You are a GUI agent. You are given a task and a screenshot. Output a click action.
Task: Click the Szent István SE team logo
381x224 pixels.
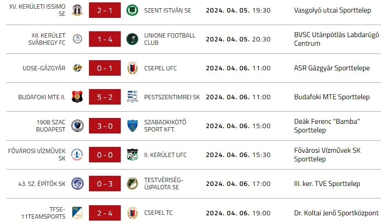click(132, 10)
